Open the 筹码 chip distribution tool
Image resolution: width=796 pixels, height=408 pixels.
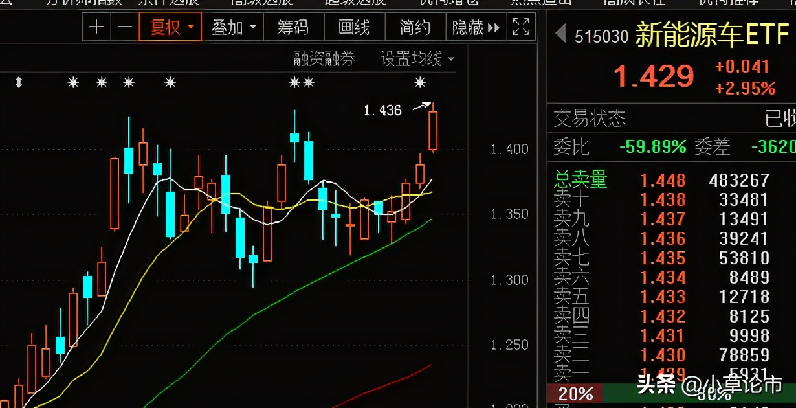(x=293, y=27)
